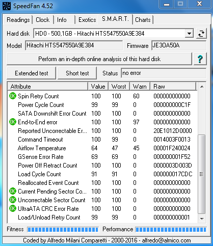This screenshot has height=246, width=213.
Task: Minimize the SpeedFan window
Action: (x=167, y=4)
